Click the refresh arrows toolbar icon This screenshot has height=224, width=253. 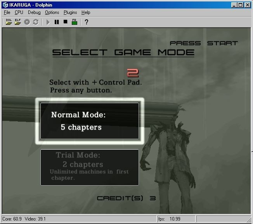coord(36,22)
